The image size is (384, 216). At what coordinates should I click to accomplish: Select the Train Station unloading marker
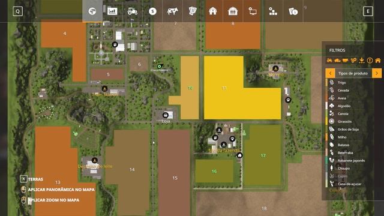pos(104,89)
